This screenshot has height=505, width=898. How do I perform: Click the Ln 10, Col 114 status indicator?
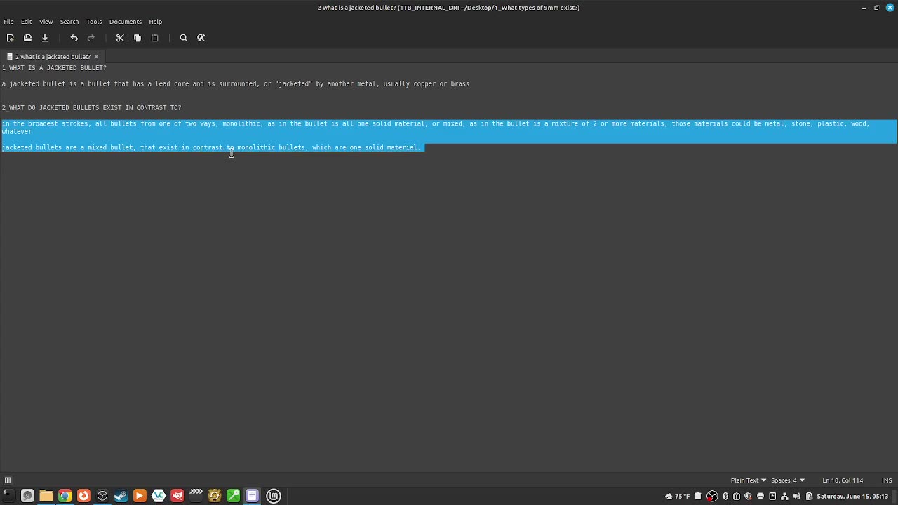pos(843,480)
